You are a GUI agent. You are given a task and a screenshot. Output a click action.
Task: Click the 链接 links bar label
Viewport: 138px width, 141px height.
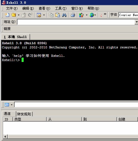(7, 29)
